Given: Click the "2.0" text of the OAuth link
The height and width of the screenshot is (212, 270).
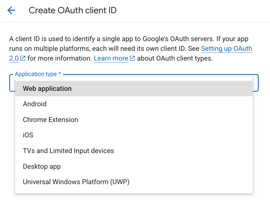Looking at the screenshot, I should 14,58.
